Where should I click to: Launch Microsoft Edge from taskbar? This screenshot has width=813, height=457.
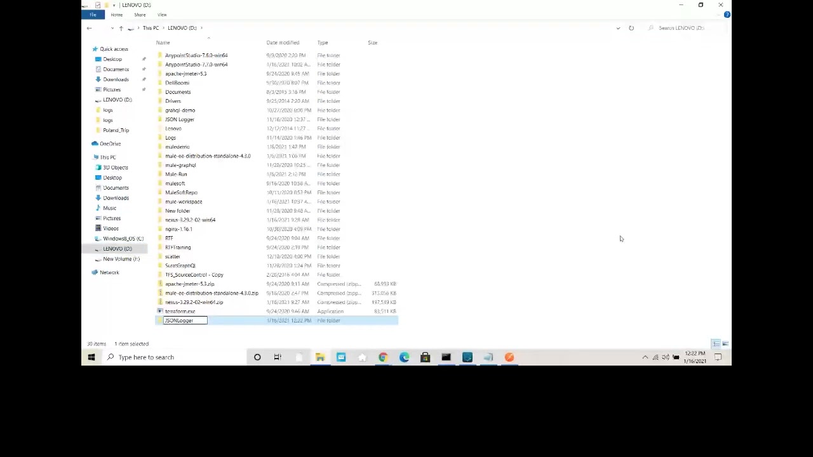pyautogui.click(x=404, y=357)
